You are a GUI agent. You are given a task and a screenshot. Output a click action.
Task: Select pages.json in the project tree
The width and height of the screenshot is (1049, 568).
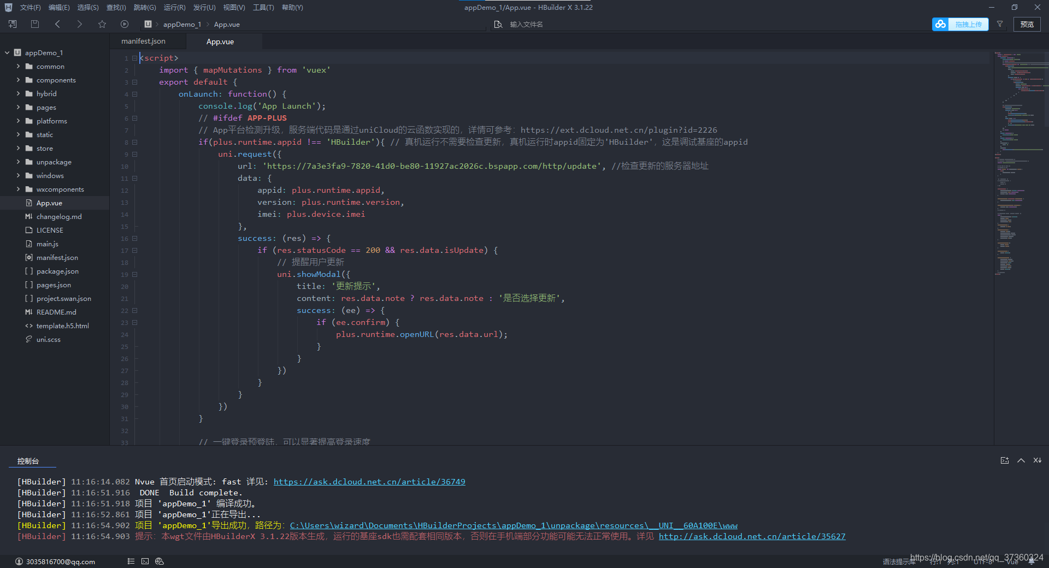point(55,285)
